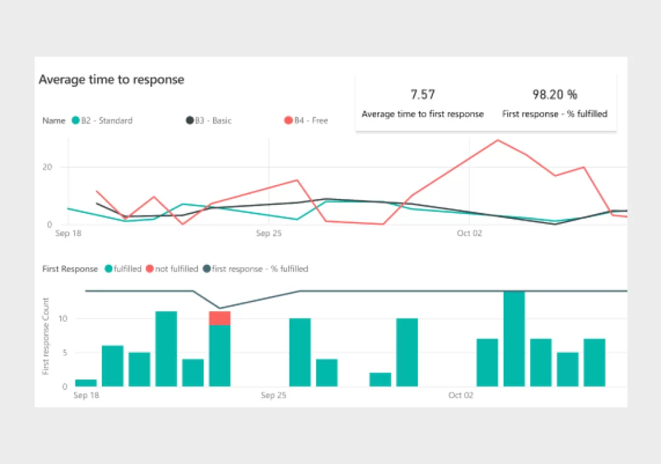Click the Average time to first response label

pos(423,114)
